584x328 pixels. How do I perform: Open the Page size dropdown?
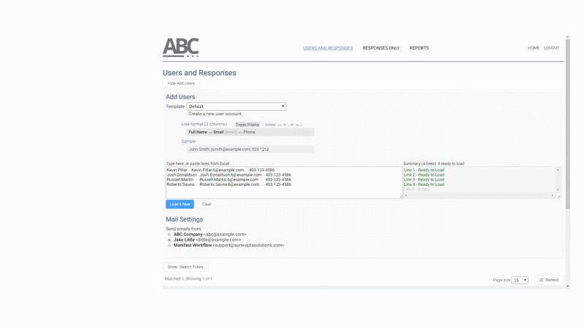point(520,280)
